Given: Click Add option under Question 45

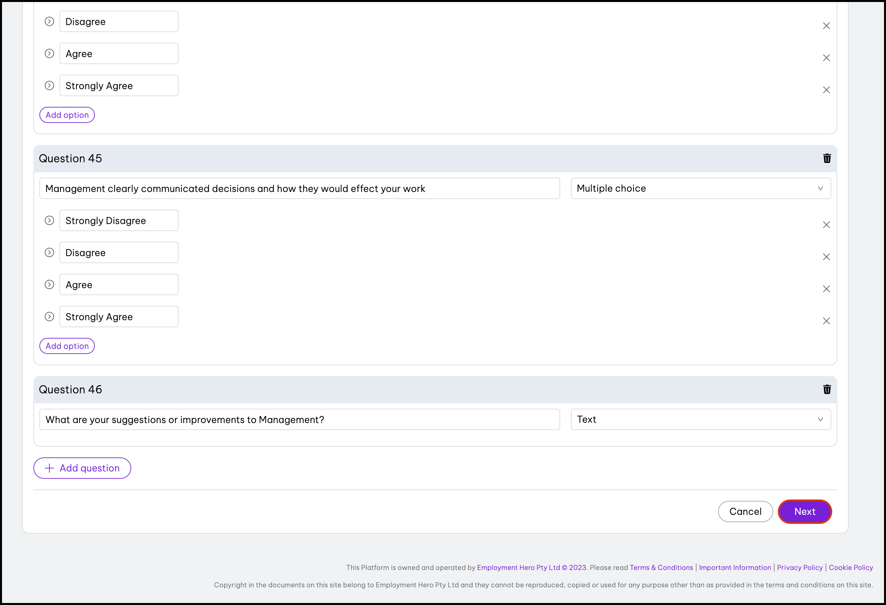Looking at the screenshot, I should tap(67, 346).
